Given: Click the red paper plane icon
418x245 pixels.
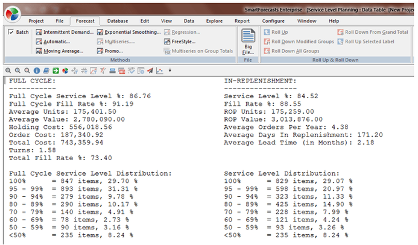Looking at the screenshot, I should coord(150,70).
